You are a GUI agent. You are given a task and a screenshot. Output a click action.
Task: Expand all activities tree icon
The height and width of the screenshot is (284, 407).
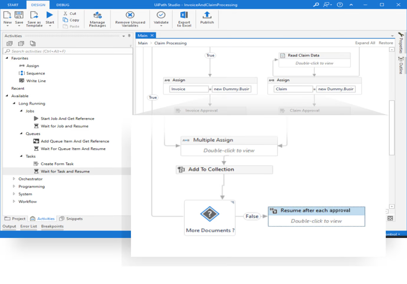tap(9, 44)
